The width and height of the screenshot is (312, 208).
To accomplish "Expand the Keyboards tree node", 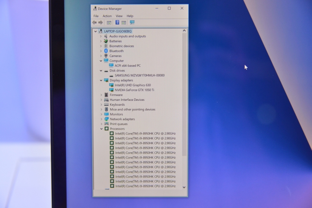I will tap(101, 104).
